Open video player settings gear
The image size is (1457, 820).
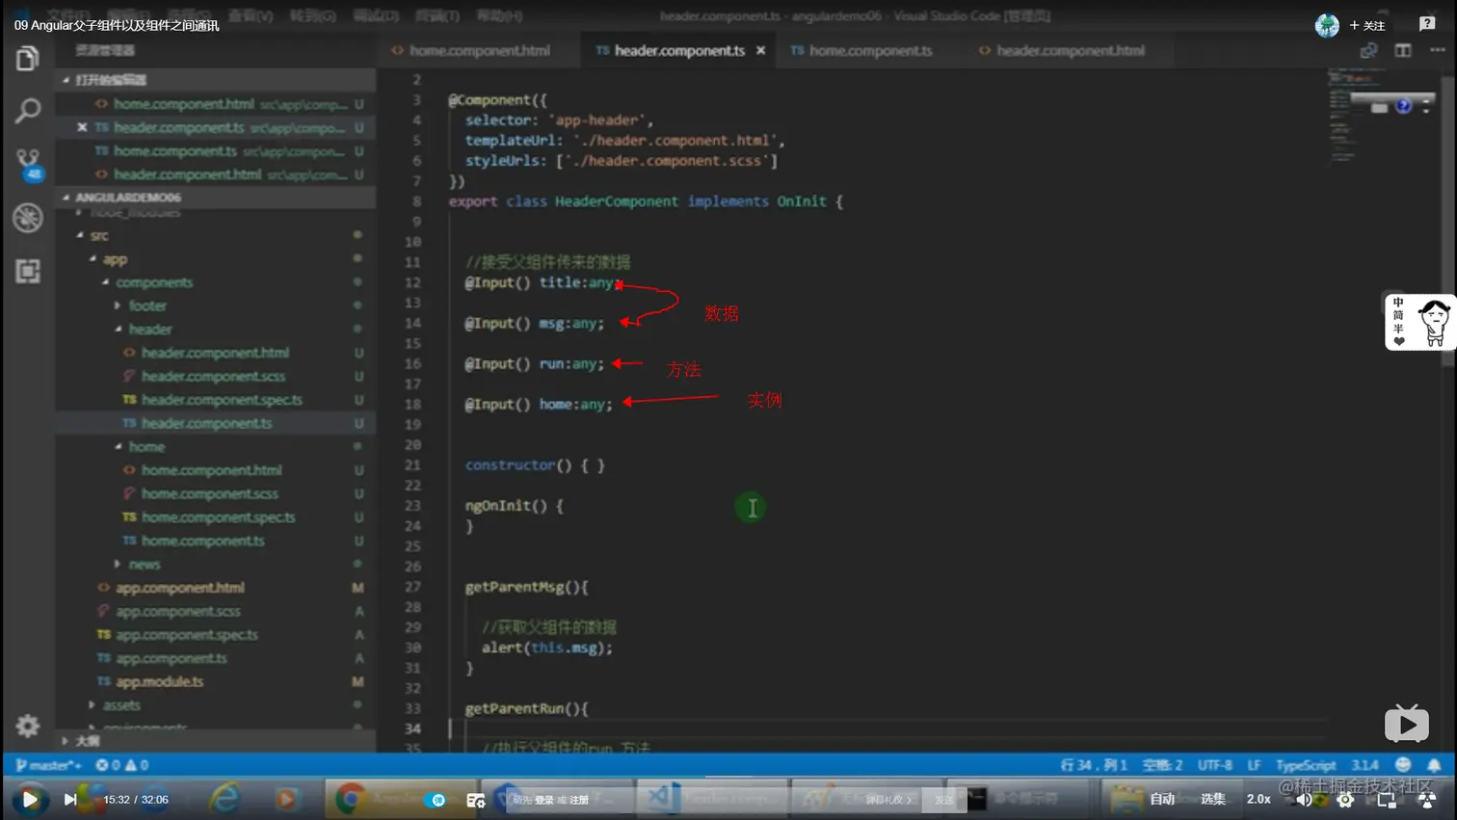coord(1345,799)
